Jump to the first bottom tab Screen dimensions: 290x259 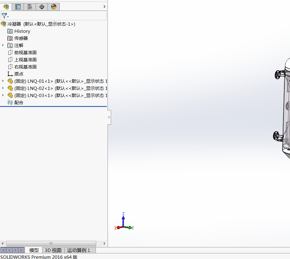point(4,250)
